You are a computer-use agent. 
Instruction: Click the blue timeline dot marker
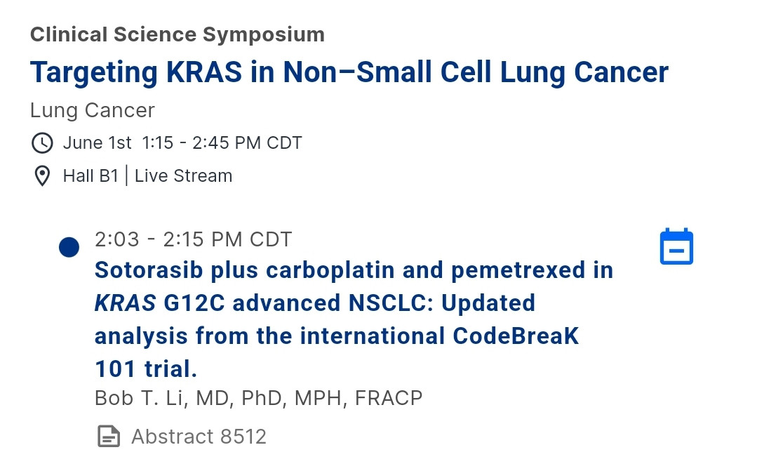pyautogui.click(x=69, y=247)
